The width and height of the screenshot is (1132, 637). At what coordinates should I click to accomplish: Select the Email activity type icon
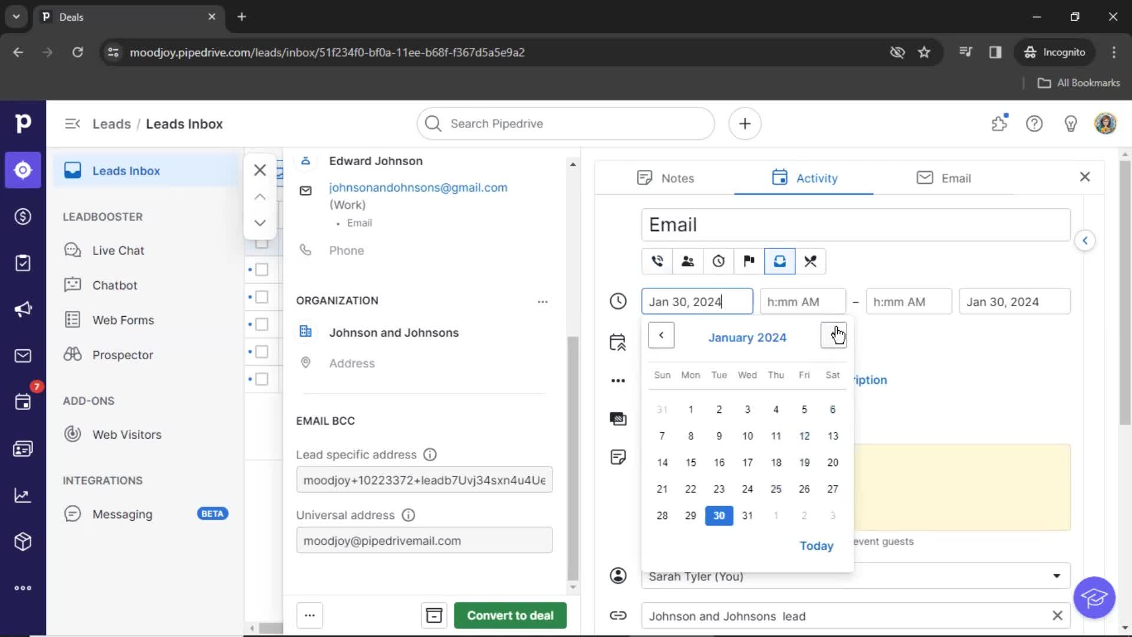tap(780, 261)
